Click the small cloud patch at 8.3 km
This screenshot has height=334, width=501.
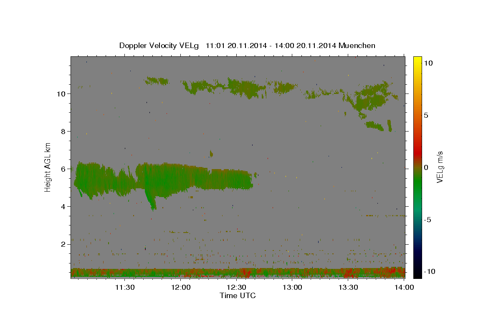[x=374, y=125]
